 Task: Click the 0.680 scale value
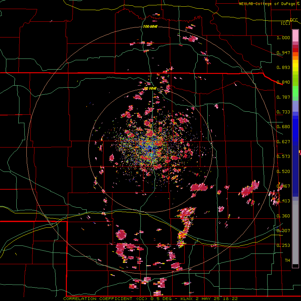(x=283, y=127)
